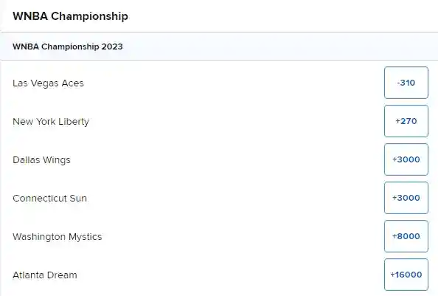Screen dimensions: 438x296
Task: Select the Las Vegas Aces -310 odds
Action: pos(406,83)
